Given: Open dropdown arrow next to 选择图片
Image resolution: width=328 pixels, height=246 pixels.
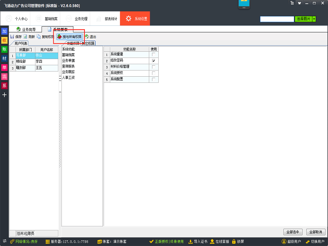Looking at the screenshot, I should 314,19.
